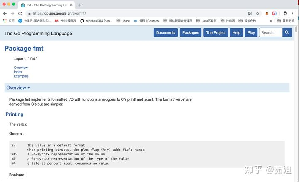
Task: Jump to the Overview link
Action: click(x=21, y=68)
